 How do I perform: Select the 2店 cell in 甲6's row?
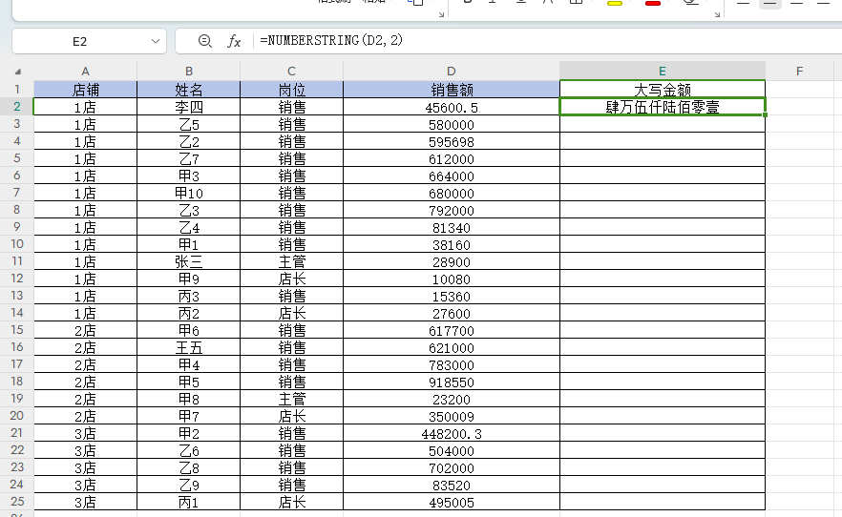point(85,330)
